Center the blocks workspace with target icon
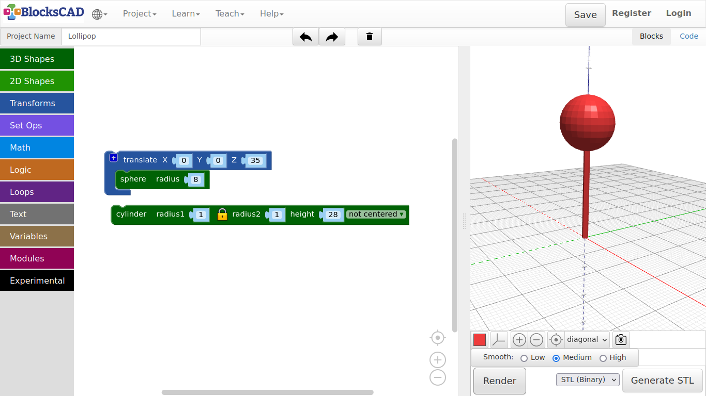 click(x=437, y=338)
